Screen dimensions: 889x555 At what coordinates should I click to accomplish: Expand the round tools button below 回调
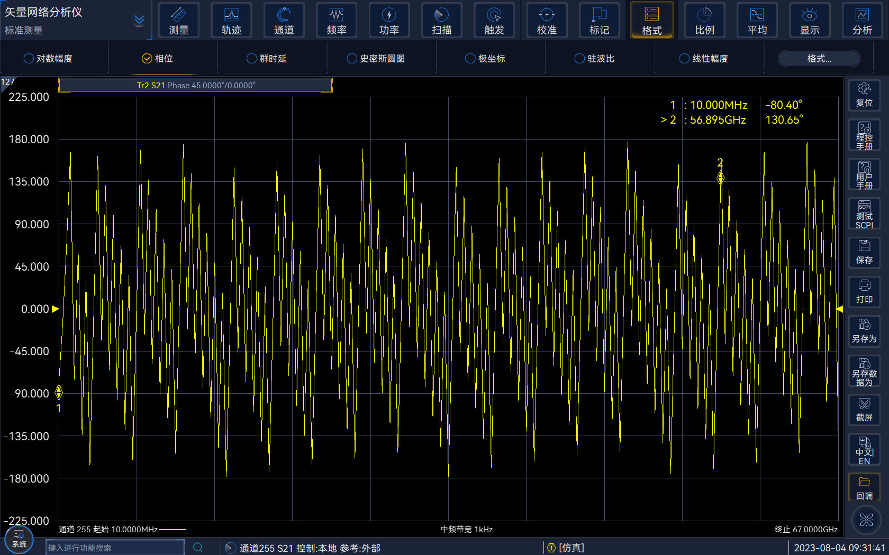click(866, 520)
